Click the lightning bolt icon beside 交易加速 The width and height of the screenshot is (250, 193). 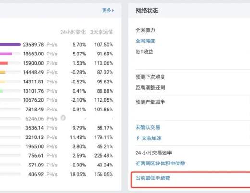[137, 138]
